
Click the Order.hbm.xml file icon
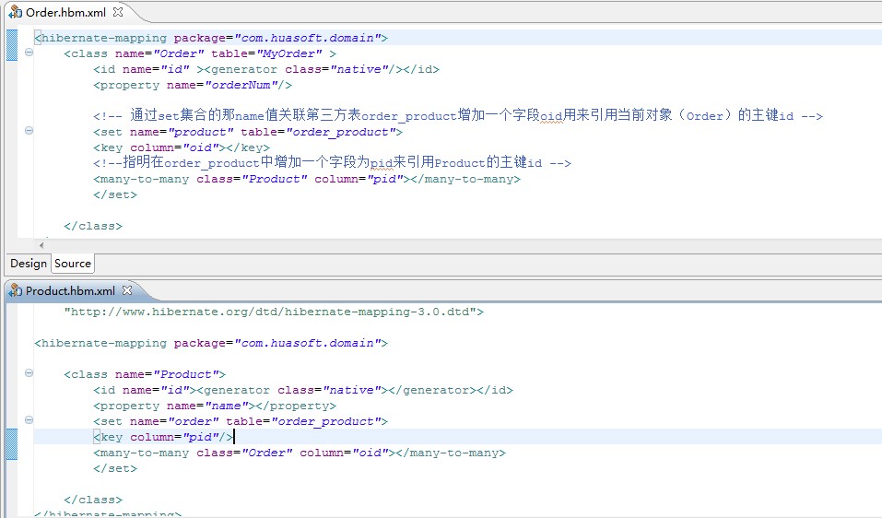click(16, 12)
